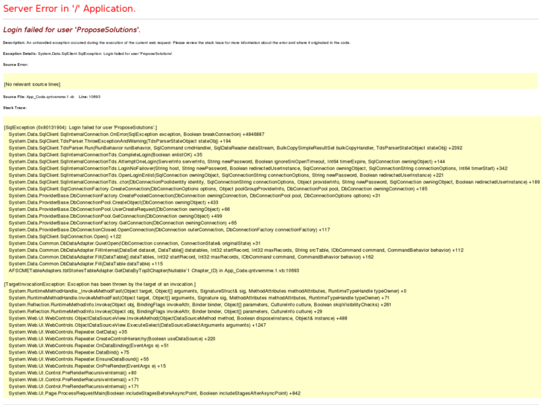Viewport: 541px width, 405px height.
Task: Click the '[SqlException (0x80131904)' line
Action: 80,128
